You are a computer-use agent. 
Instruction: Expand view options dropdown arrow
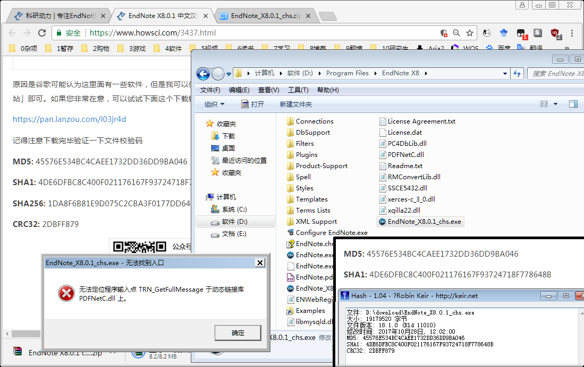click(x=555, y=104)
